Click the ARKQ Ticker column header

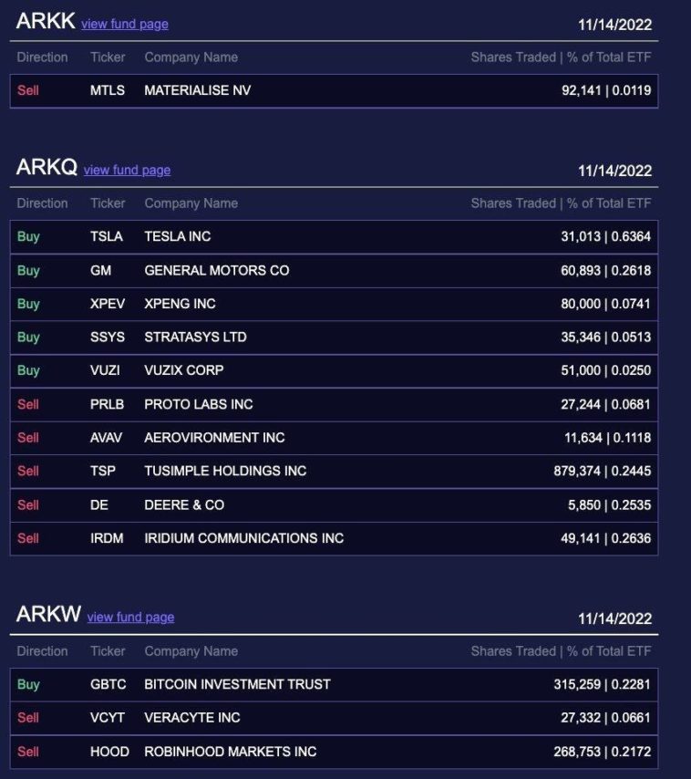(108, 203)
